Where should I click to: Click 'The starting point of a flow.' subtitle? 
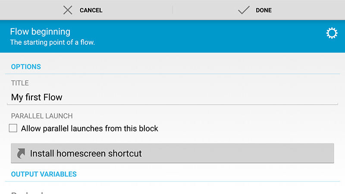click(52, 42)
